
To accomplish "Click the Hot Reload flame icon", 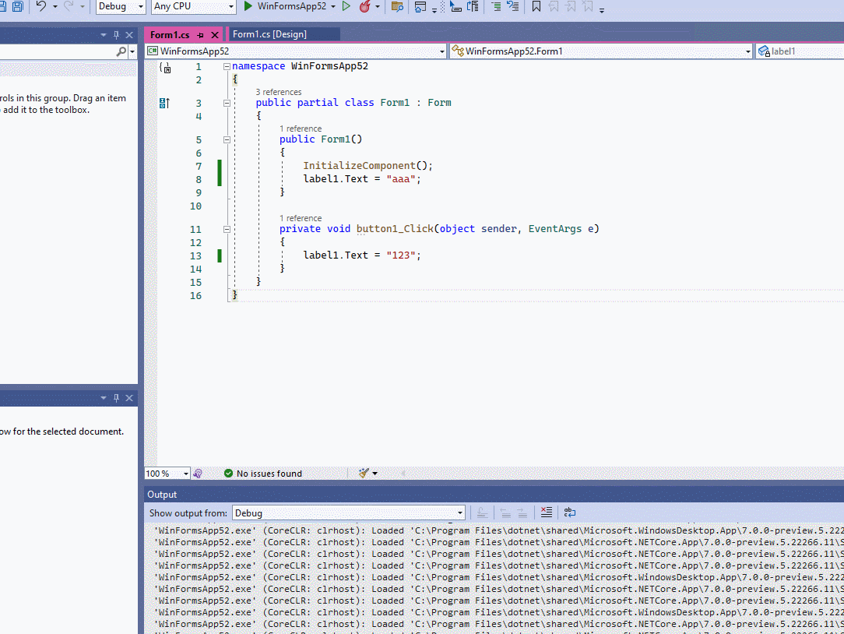I will [x=364, y=6].
